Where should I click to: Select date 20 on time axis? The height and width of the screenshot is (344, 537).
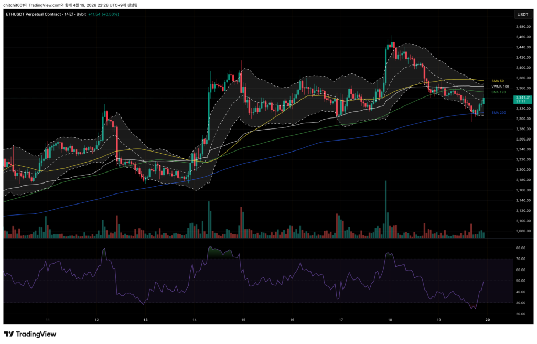(x=488, y=319)
